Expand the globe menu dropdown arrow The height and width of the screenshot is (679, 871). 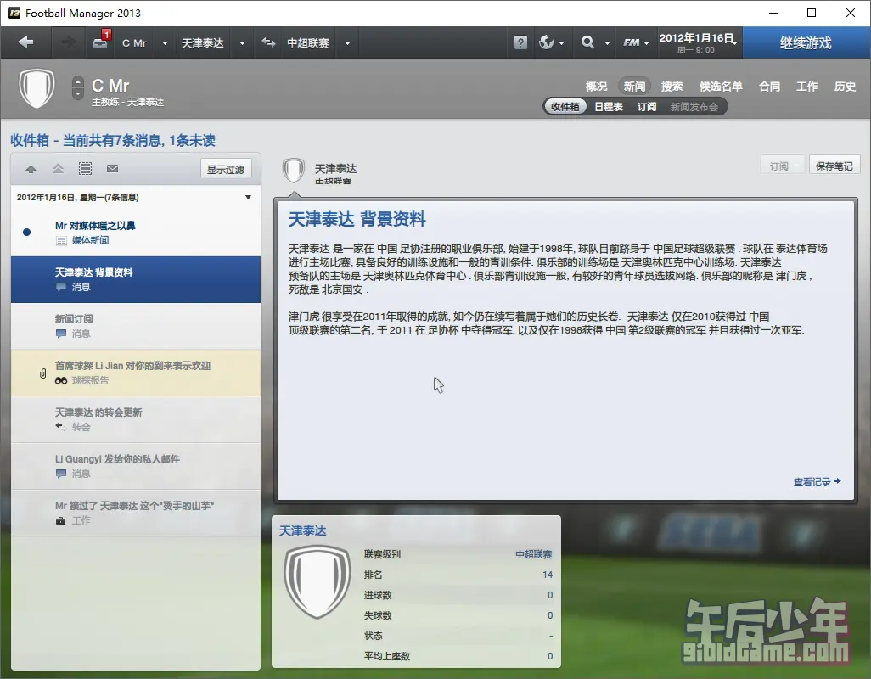[562, 43]
